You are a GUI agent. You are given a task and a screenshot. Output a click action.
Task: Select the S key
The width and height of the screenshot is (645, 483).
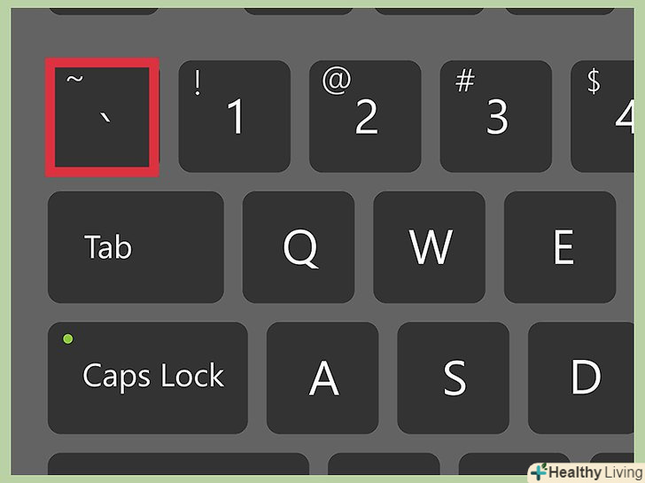click(454, 378)
